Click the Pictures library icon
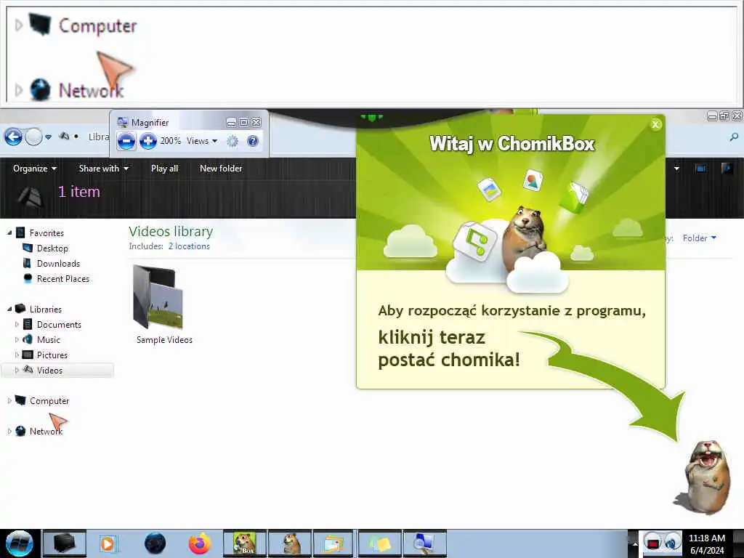Image resolution: width=744 pixels, height=558 pixels. 28,355
